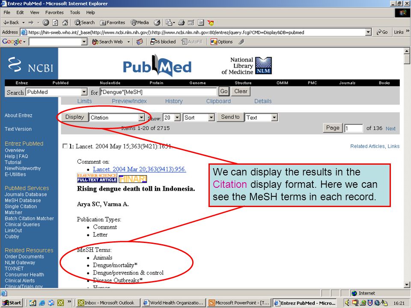This screenshot has width=411, height=308.
Task: Open the Favorites menu
Action: (x=54, y=12)
